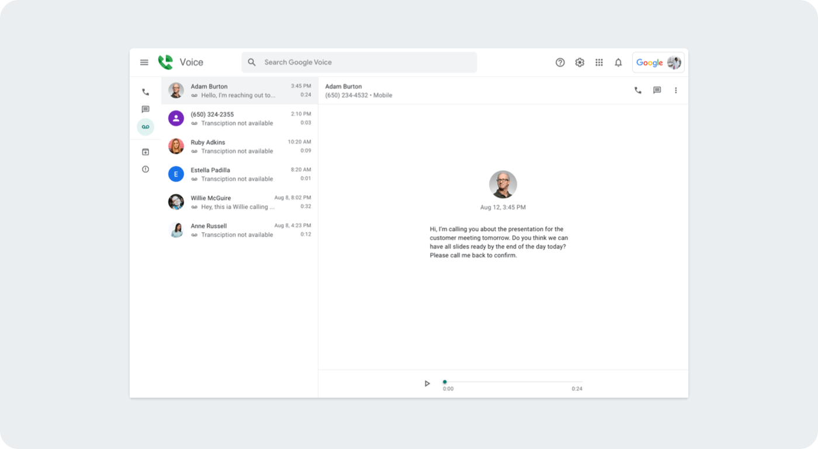This screenshot has height=449, width=818.
Task: Open notifications from the bell icon
Action: 618,62
